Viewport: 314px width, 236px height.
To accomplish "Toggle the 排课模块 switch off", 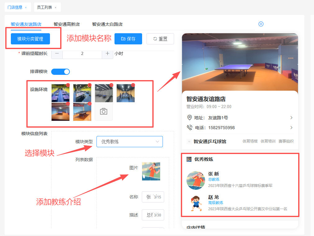I will pos(61,72).
